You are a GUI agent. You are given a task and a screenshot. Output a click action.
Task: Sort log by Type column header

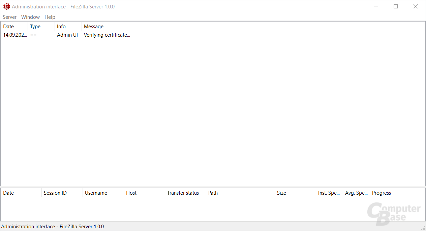click(41, 27)
